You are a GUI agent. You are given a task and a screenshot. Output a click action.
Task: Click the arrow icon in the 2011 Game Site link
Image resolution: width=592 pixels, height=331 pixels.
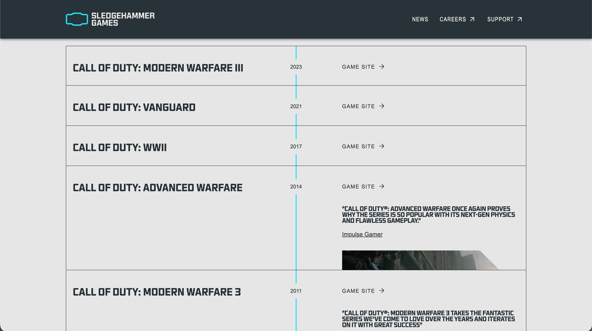point(382,291)
